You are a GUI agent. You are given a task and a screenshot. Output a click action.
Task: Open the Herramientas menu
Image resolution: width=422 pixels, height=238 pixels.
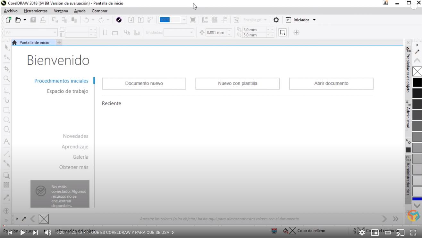pos(36,11)
